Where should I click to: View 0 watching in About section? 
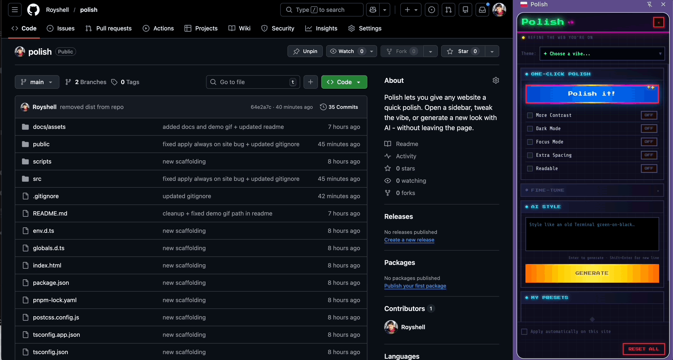[405, 181]
